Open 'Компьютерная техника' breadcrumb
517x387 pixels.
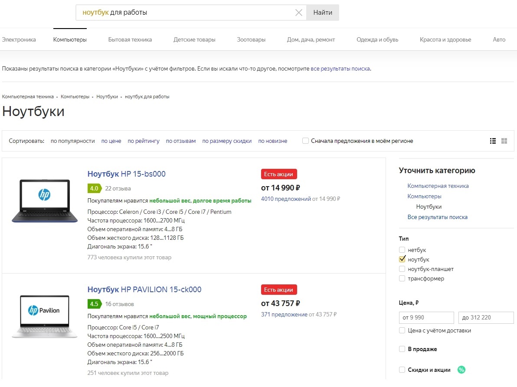click(28, 97)
